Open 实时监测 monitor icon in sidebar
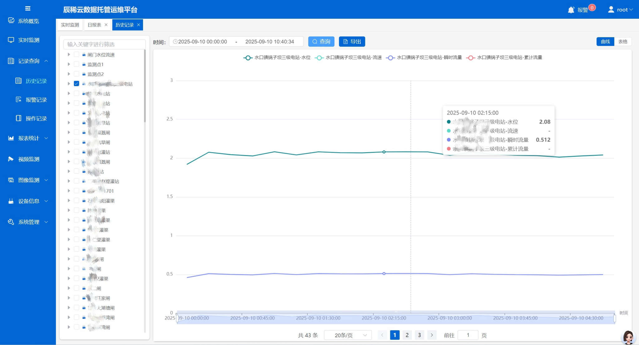The width and height of the screenshot is (639, 345). click(11, 40)
